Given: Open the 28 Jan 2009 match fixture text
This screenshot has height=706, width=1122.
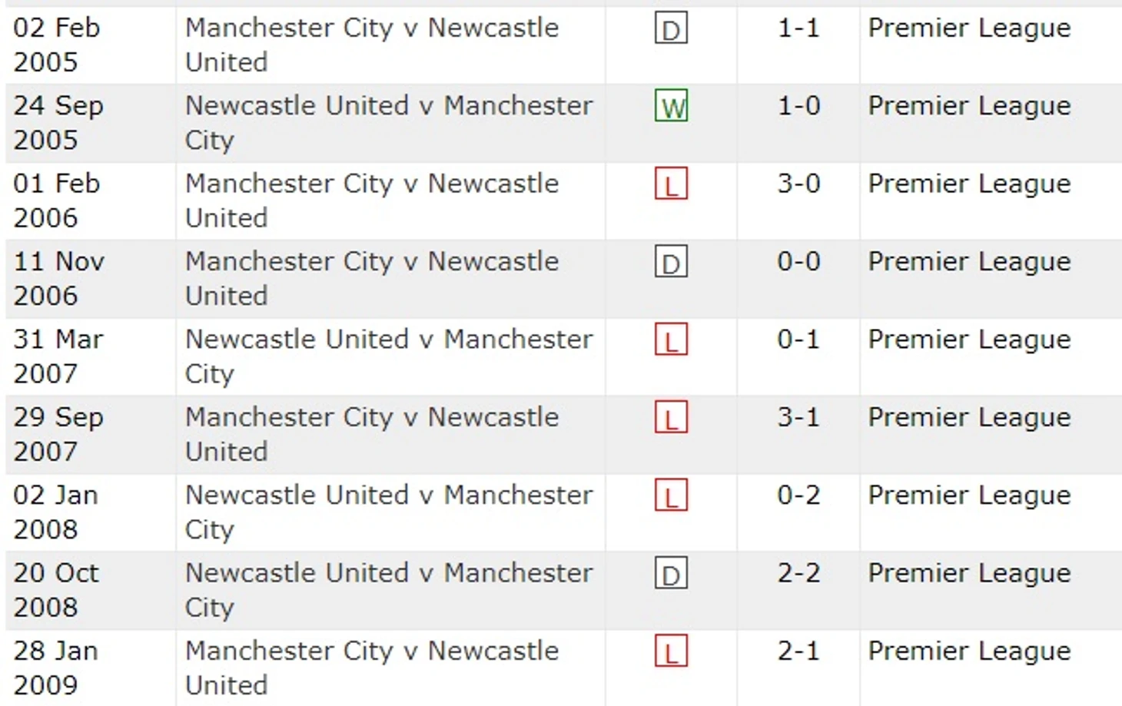Looking at the screenshot, I should point(372,668).
